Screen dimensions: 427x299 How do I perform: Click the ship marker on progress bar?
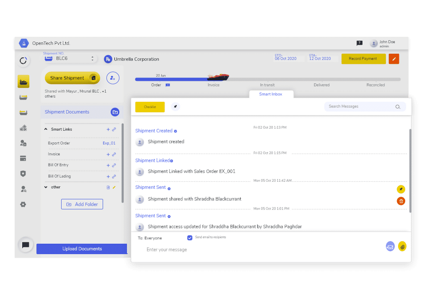pyautogui.click(x=218, y=77)
